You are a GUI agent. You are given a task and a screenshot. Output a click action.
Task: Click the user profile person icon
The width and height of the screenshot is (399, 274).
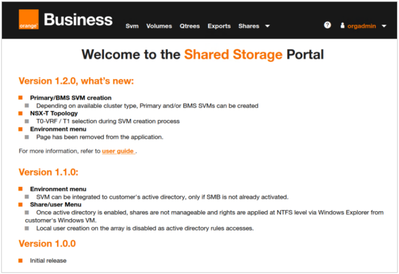coord(343,26)
